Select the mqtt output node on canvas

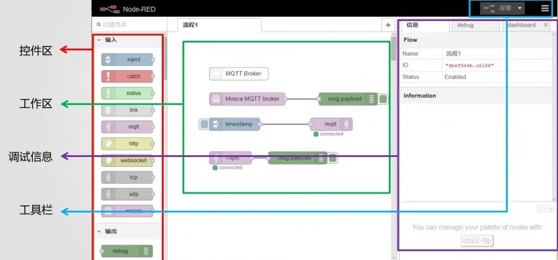331,124
